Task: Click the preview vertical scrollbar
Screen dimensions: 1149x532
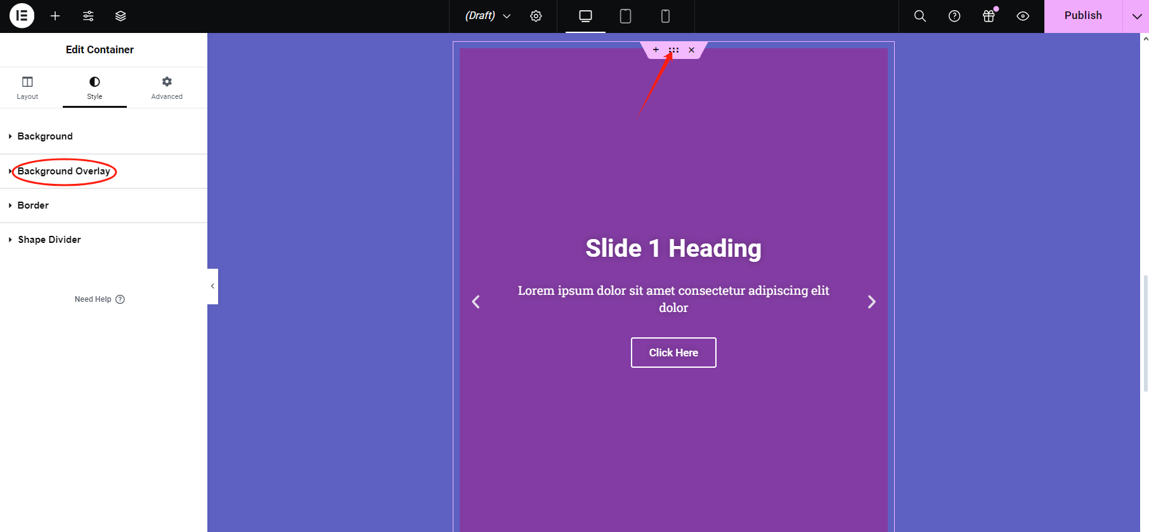Action: [1145, 334]
